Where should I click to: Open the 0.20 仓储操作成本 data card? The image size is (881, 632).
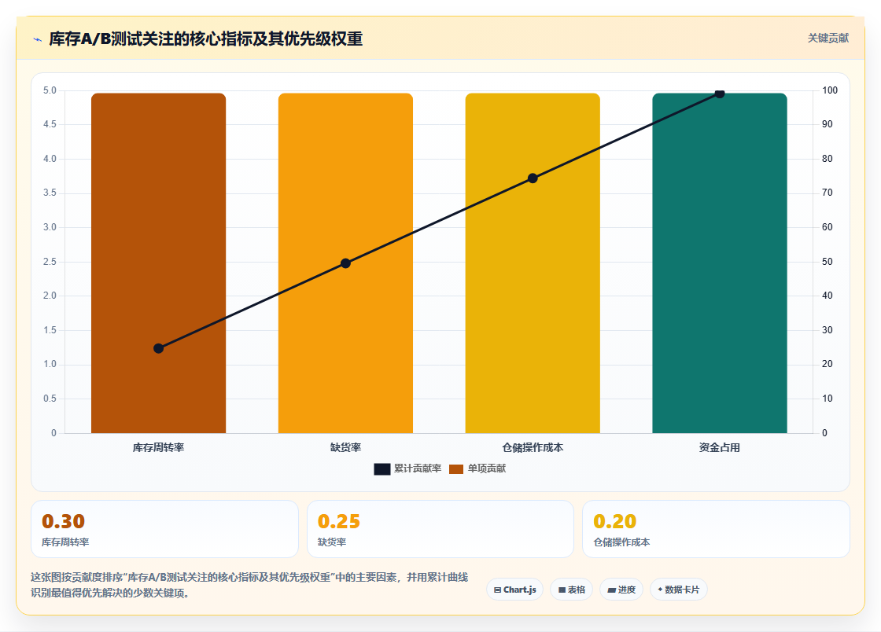click(717, 529)
